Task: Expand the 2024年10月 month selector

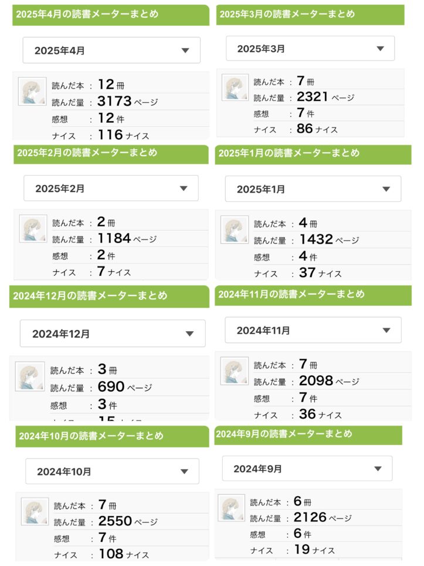Action: tap(112, 471)
